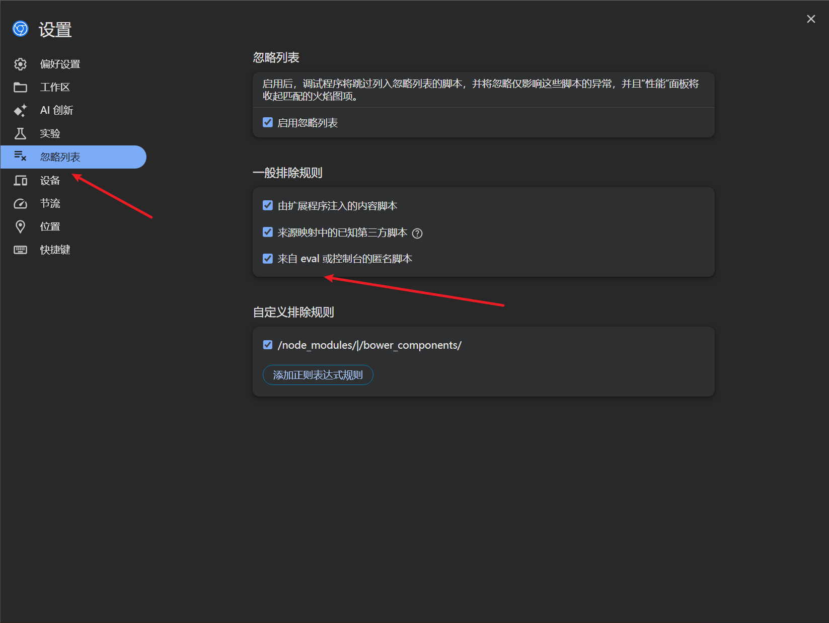829x623 pixels.
Task: Click the sparkle icon for AI 创新
Action: [x=20, y=110]
